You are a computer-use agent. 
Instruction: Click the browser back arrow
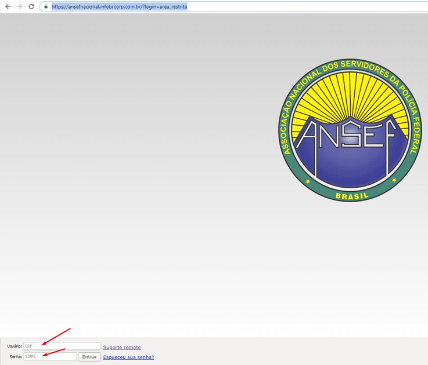[8, 6]
